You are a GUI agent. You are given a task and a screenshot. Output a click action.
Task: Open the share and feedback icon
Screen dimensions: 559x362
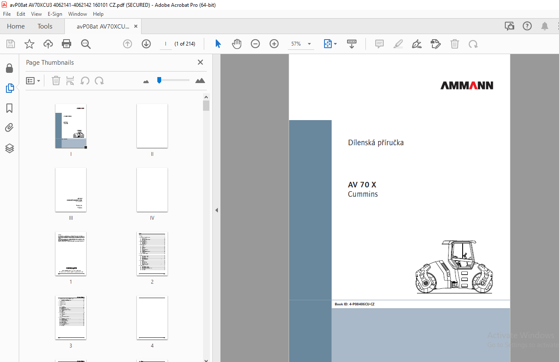tap(510, 26)
